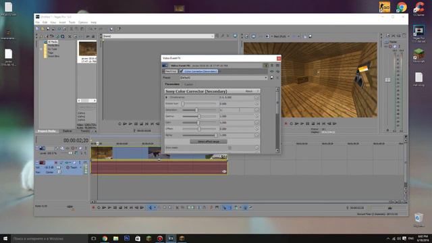Click the Saturation slider handle
The image size is (432, 243).
[x=196, y=110]
